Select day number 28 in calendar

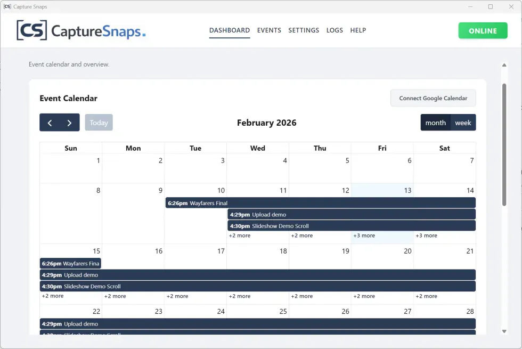pos(470,311)
